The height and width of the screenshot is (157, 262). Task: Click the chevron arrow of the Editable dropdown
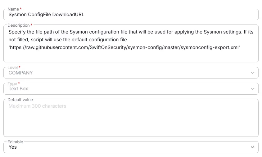(x=252, y=147)
